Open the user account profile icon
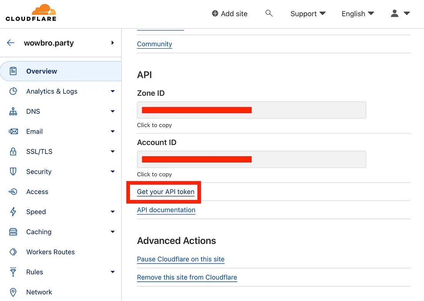This screenshot has width=424, height=301. [x=395, y=13]
